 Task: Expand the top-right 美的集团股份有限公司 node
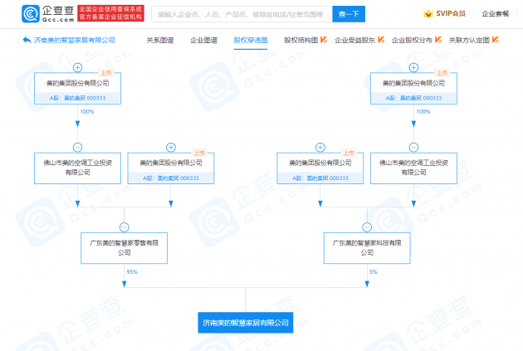click(413, 67)
